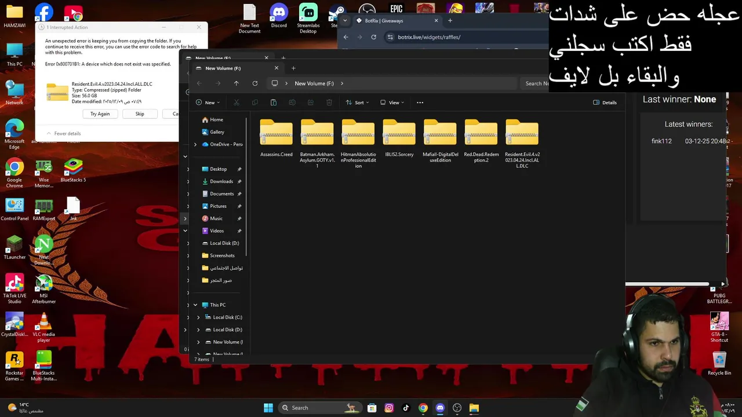The width and height of the screenshot is (742, 417).
Task: Open the HAMZAWI desktop folder
Action: tap(14, 16)
